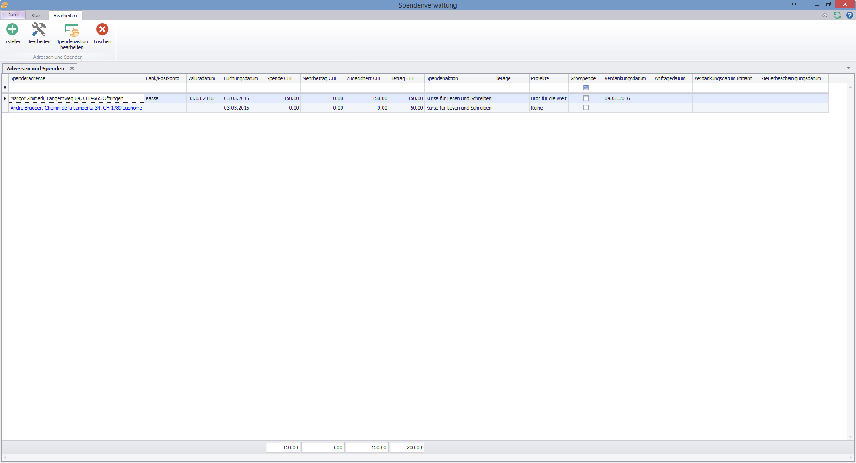Click the green Erstellen plus icon
Screen dimensions: 856x463
tap(12, 30)
